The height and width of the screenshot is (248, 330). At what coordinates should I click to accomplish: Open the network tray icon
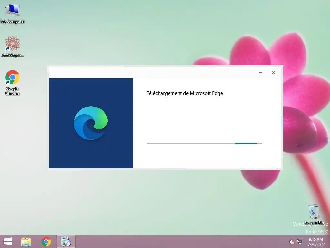click(300, 242)
